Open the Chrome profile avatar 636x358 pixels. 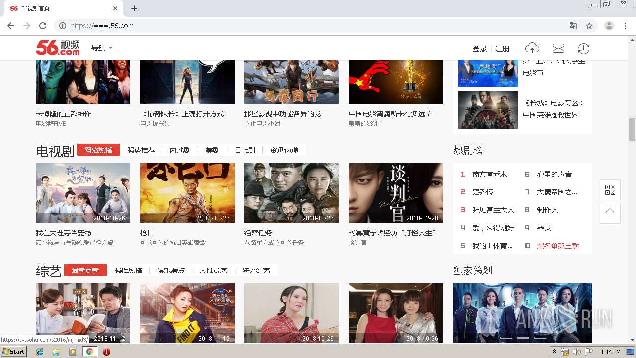pyautogui.click(x=609, y=26)
